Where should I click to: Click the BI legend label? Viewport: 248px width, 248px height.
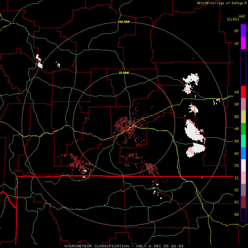click(236, 202)
